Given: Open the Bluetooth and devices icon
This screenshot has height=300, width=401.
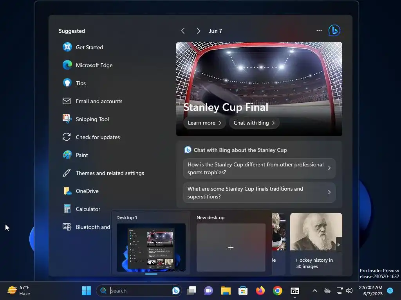Looking at the screenshot, I should [67, 227].
